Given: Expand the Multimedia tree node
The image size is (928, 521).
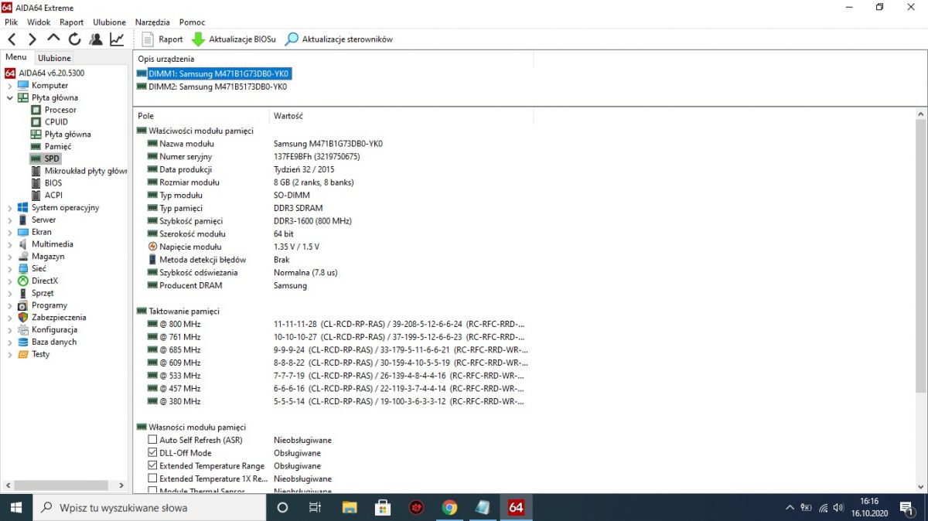Looking at the screenshot, I should point(10,243).
